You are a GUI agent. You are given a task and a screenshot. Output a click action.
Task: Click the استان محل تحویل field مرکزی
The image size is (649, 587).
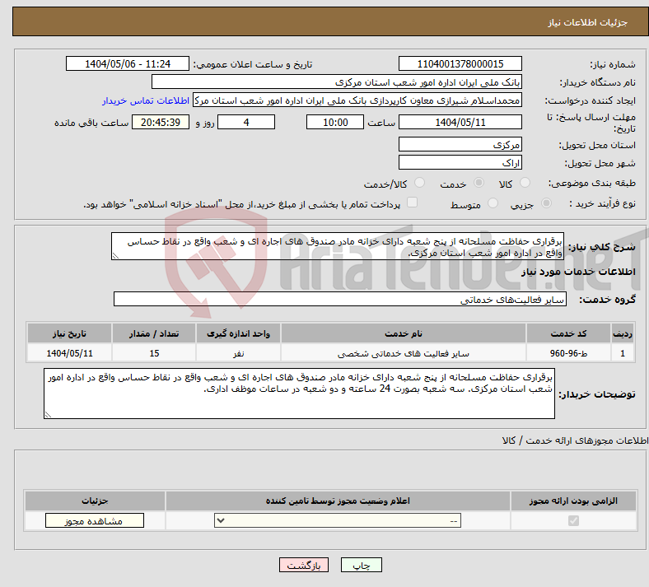click(460, 144)
